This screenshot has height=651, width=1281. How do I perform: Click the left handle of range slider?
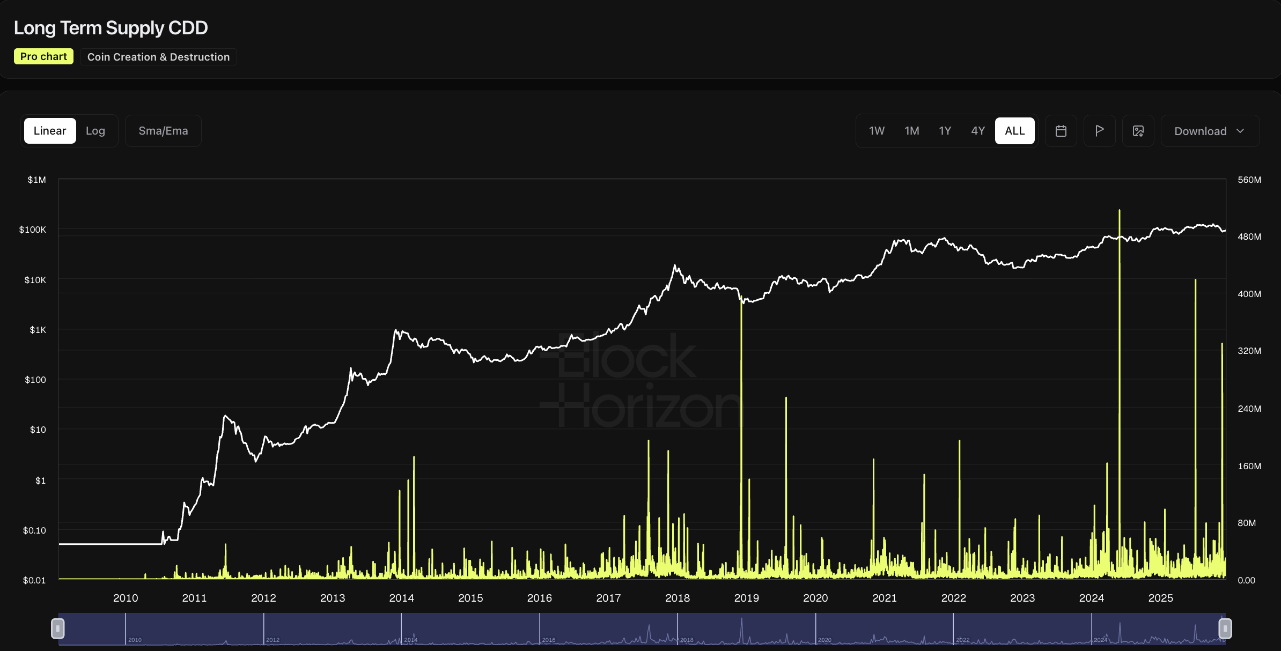pyautogui.click(x=58, y=628)
